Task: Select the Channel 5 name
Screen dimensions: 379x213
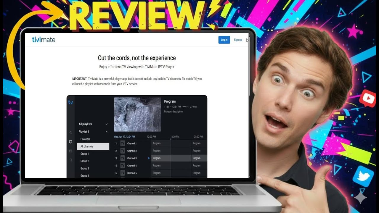Action: (x=132, y=173)
